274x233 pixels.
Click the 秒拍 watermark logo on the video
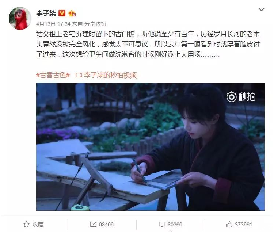click(241, 96)
